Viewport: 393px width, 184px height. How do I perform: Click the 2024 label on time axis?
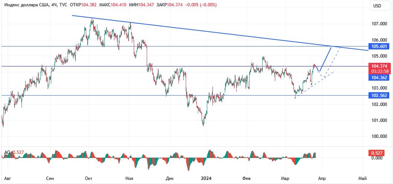point(206,178)
